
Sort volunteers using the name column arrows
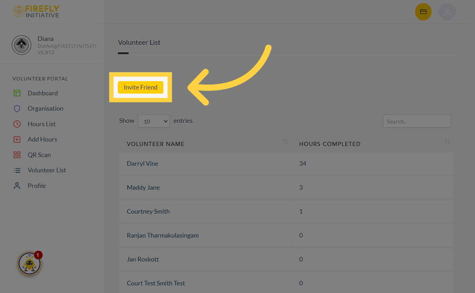point(285,141)
